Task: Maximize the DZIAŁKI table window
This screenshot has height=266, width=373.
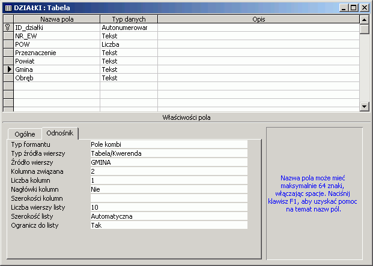Action: (353, 8)
